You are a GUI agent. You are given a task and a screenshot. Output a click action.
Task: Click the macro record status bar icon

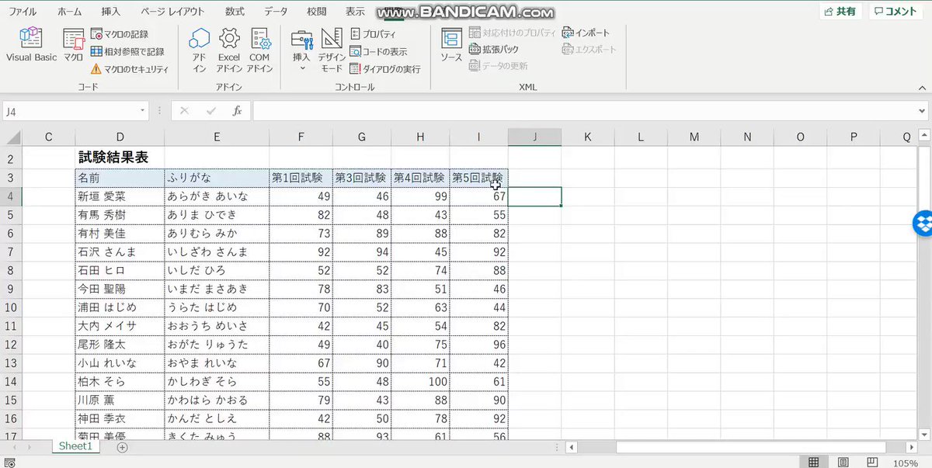coord(9,463)
